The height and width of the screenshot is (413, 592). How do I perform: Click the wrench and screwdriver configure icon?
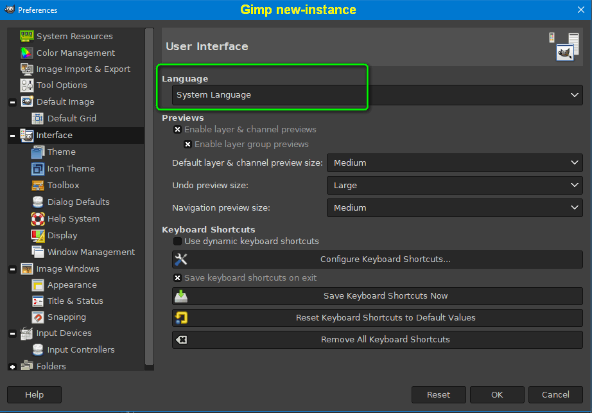[181, 259]
